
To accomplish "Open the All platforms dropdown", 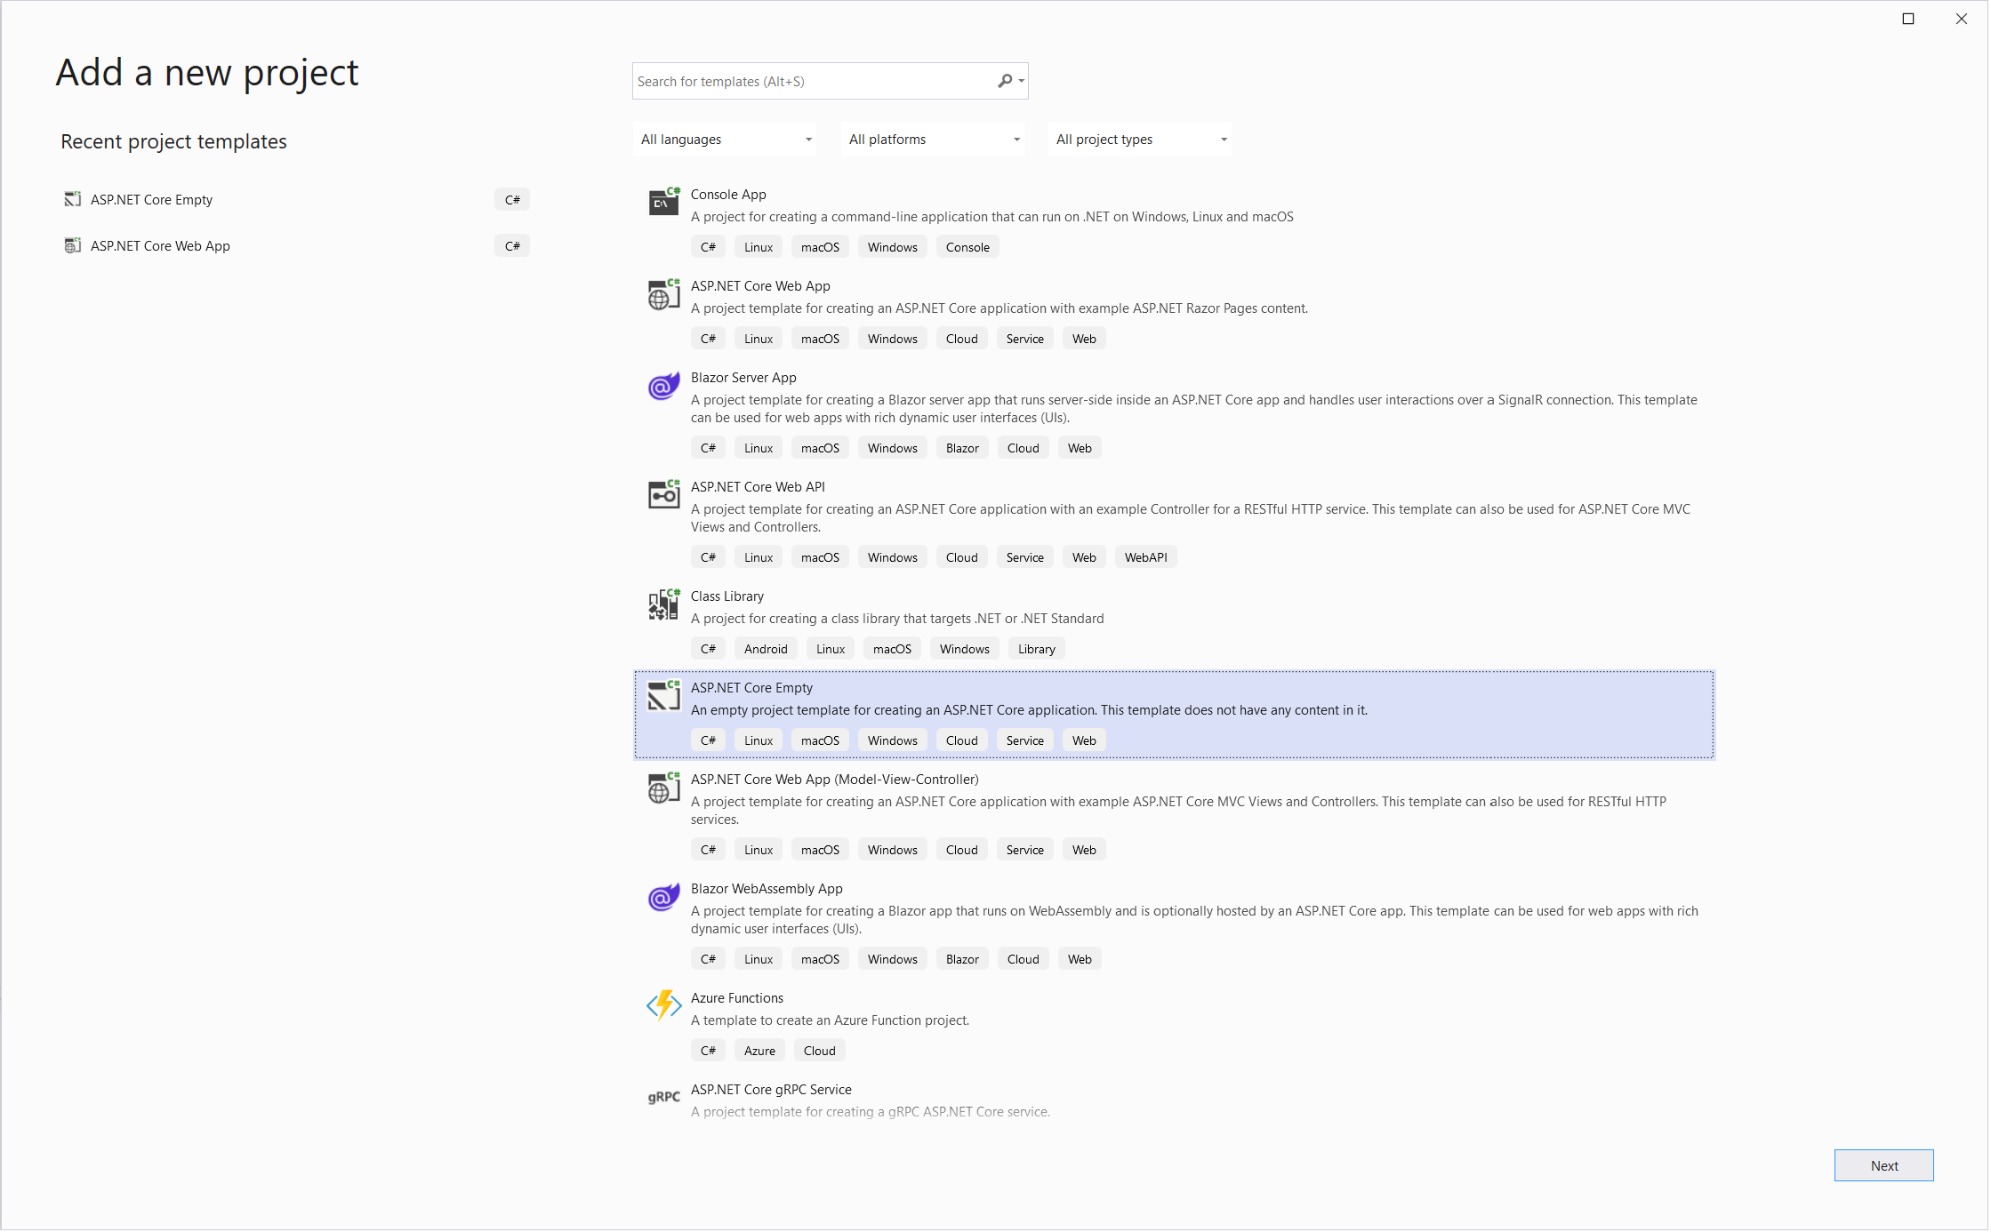I will pyautogui.click(x=931, y=139).
